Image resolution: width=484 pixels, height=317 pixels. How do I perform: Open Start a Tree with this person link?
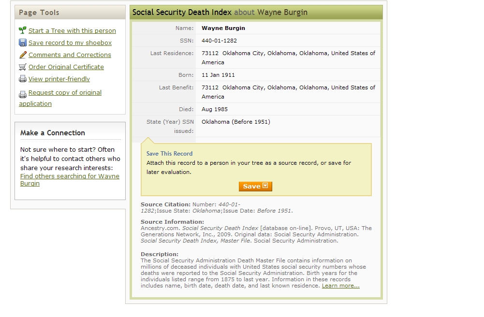click(x=72, y=30)
